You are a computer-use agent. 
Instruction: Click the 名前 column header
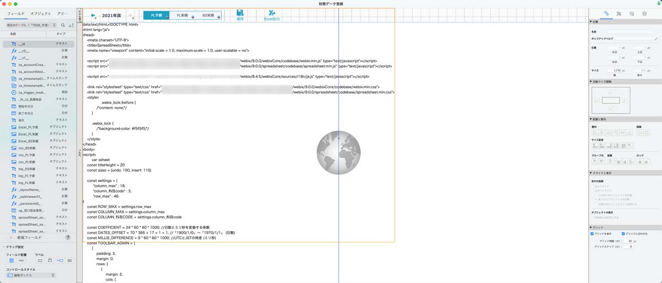pyautogui.click(x=13, y=34)
